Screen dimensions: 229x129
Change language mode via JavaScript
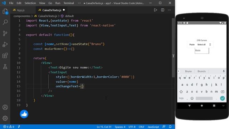153,127
